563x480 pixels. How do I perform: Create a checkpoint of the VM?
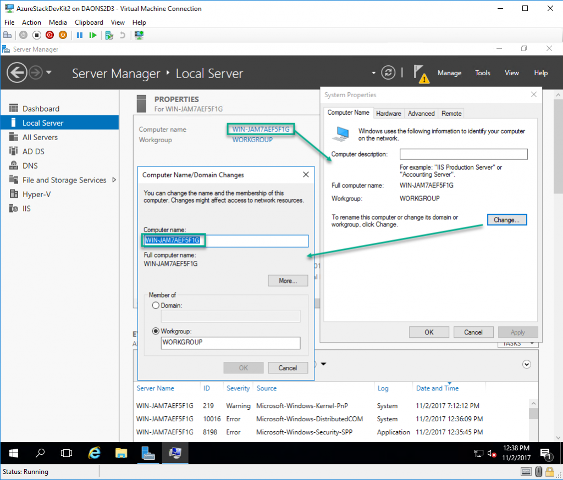click(108, 35)
